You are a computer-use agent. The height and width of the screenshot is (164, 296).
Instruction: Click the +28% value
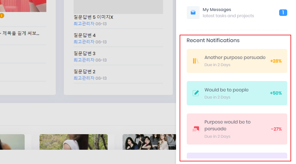tap(276, 61)
